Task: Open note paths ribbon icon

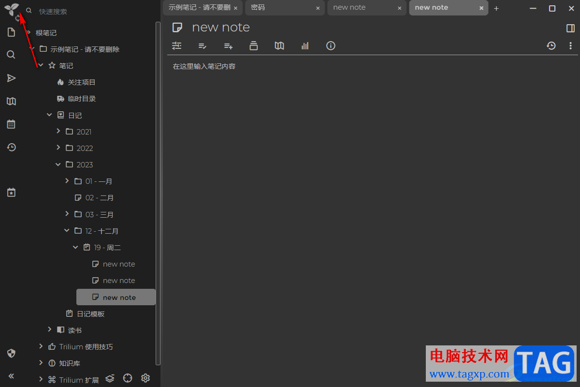Action: [x=254, y=45]
